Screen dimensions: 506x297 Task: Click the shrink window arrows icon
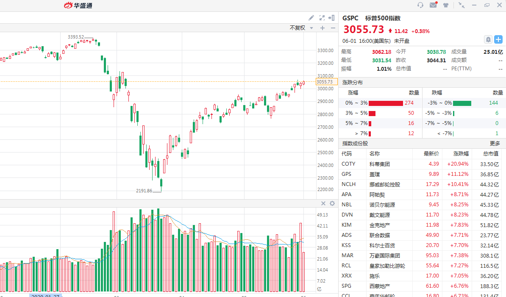click(x=462, y=5)
